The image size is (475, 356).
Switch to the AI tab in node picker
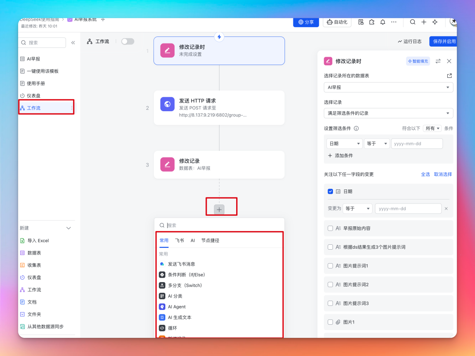(193, 240)
